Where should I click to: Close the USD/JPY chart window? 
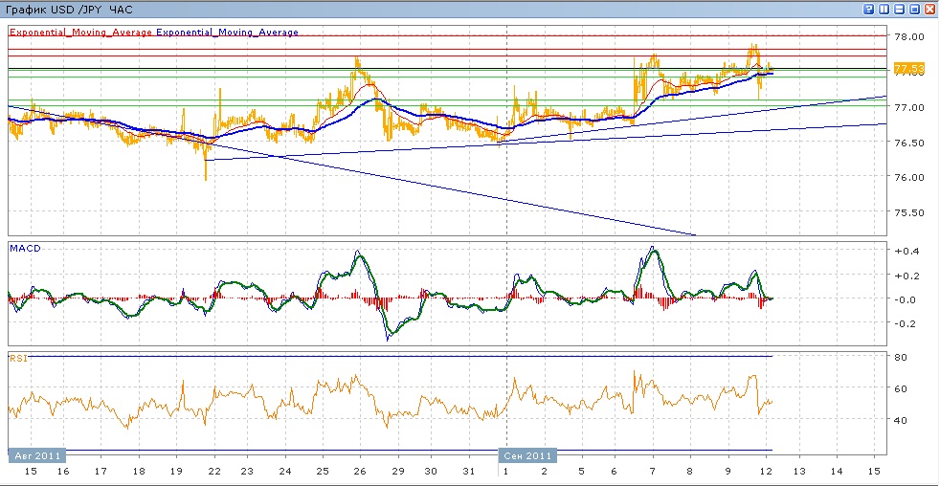pos(930,9)
